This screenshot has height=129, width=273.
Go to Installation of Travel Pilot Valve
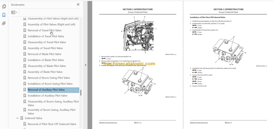click(x=46, y=36)
